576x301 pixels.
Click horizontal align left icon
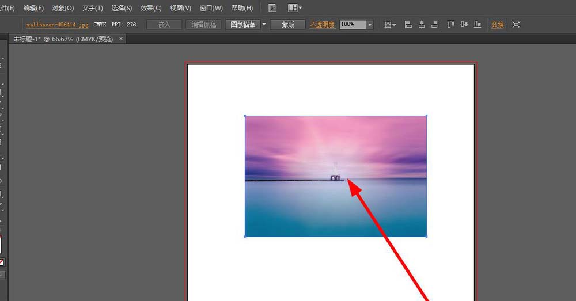[408, 25]
